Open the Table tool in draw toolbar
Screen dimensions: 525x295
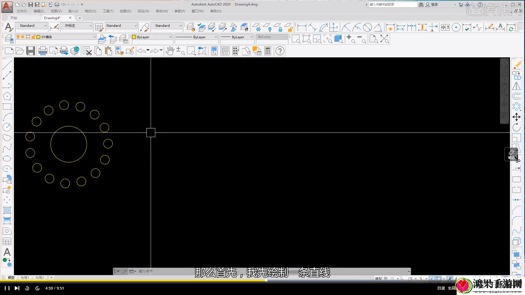tap(7, 241)
